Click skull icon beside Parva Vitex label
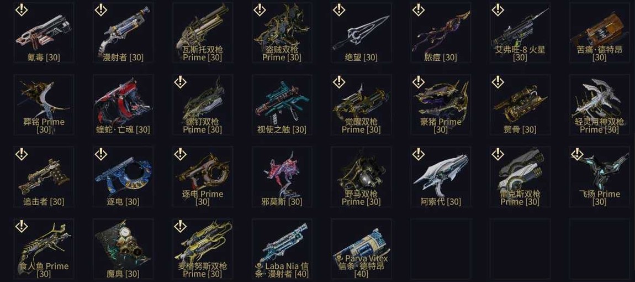The height and width of the screenshot is (282, 635). pos(339,258)
